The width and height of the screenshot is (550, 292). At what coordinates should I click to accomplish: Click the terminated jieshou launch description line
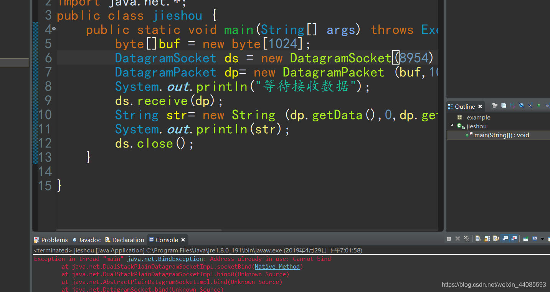tap(198, 251)
